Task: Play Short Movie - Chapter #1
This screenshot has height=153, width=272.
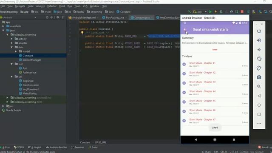Action: 184,64
